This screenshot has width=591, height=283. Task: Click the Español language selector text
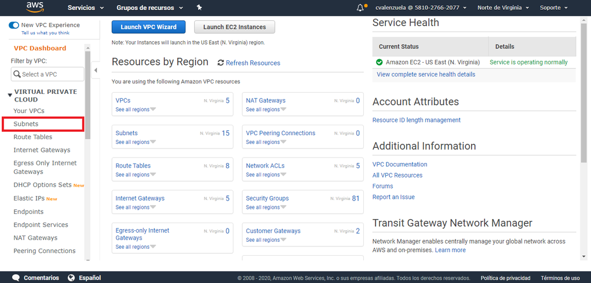point(90,278)
